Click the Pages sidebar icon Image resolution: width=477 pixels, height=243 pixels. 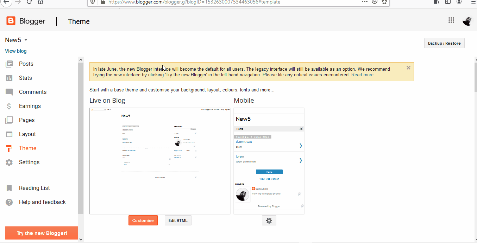coord(9,120)
